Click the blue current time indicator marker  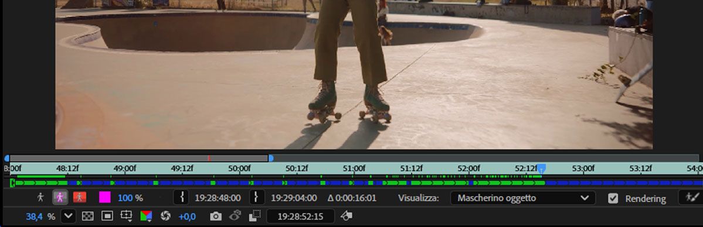(x=542, y=169)
